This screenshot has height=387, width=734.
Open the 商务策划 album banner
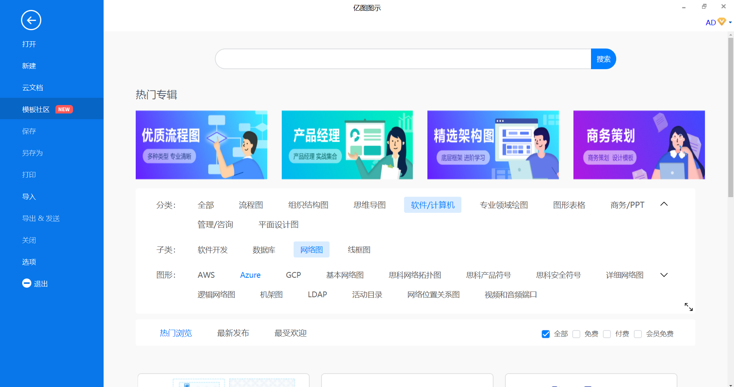pyautogui.click(x=639, y=145)
